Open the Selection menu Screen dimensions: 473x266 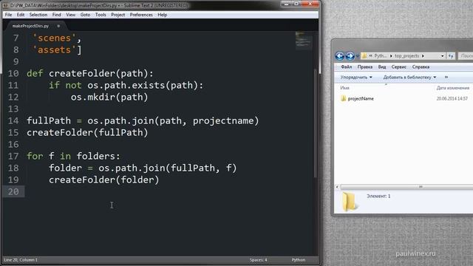coord(38,15)
